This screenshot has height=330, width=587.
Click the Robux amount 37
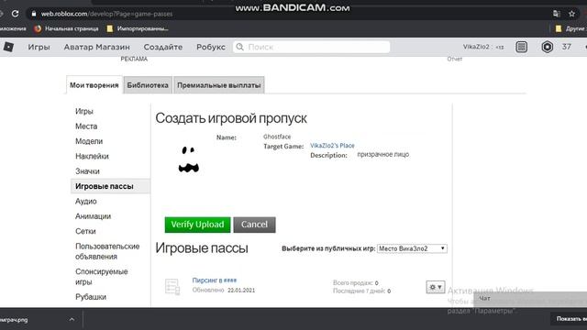(567, 47)
